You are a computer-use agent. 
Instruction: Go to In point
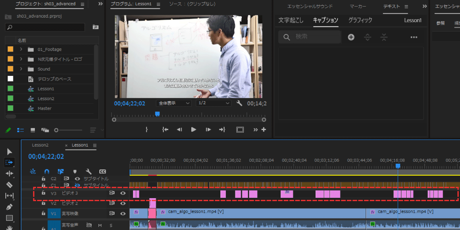pyautogui.click(x=165, y=130)
